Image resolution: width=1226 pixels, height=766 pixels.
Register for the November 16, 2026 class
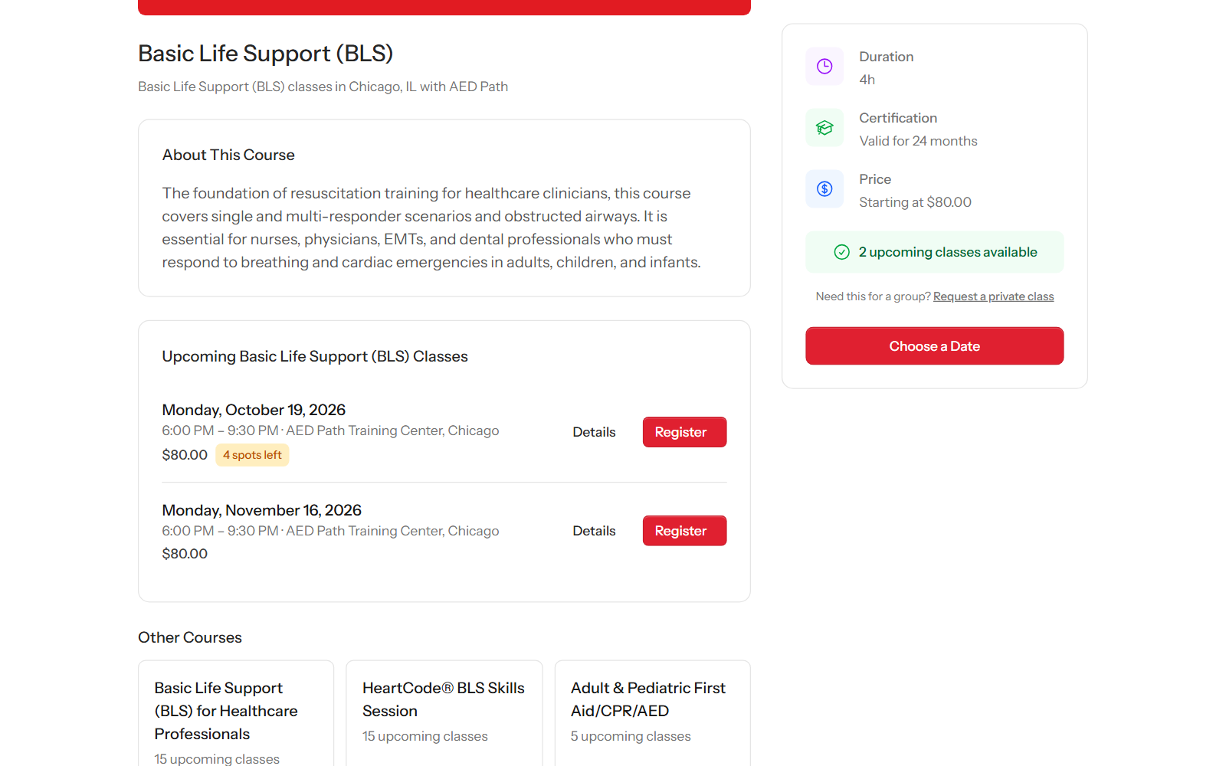[x=684, y=531]
